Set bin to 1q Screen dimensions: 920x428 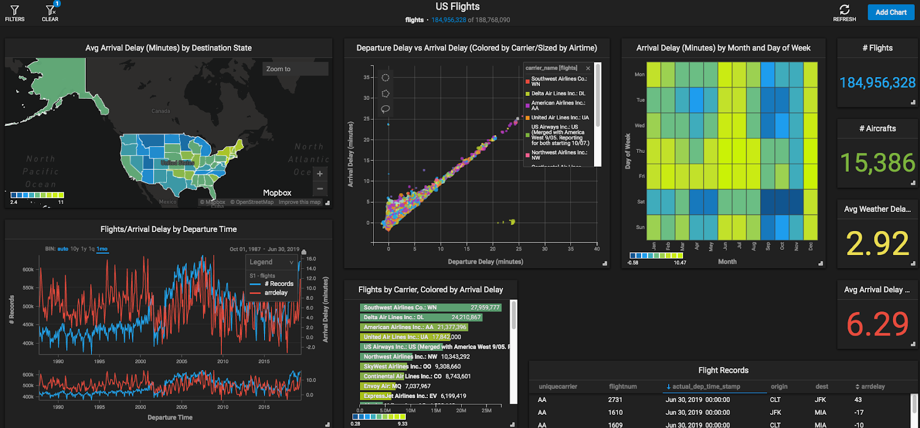pos(91,249)
